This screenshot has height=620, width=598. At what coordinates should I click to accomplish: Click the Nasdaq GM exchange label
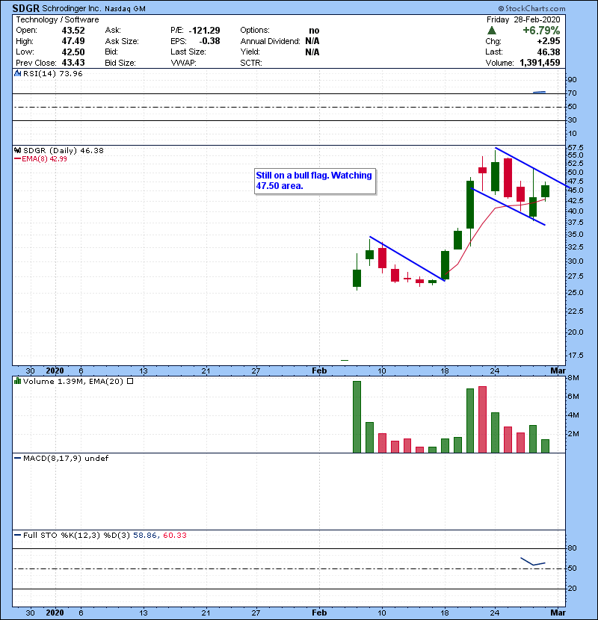tap(125, 9)
